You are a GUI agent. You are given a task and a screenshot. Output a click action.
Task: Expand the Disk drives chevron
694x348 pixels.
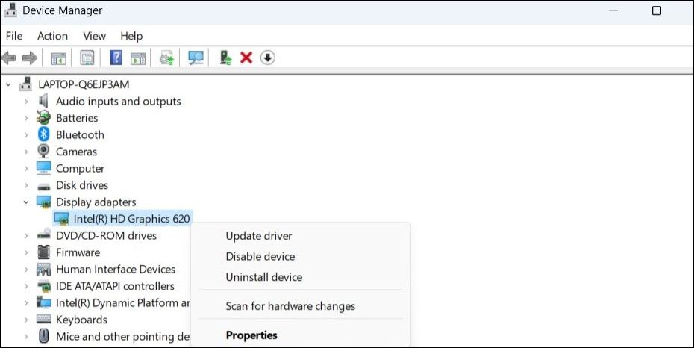click(26, 185)
